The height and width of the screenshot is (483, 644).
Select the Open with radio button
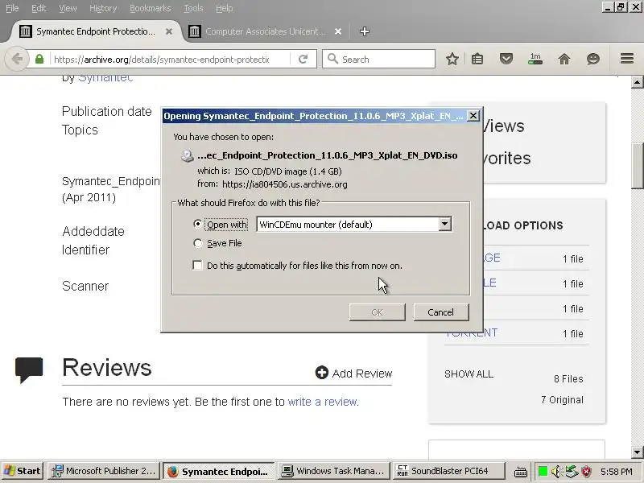(x=197, y=224)
